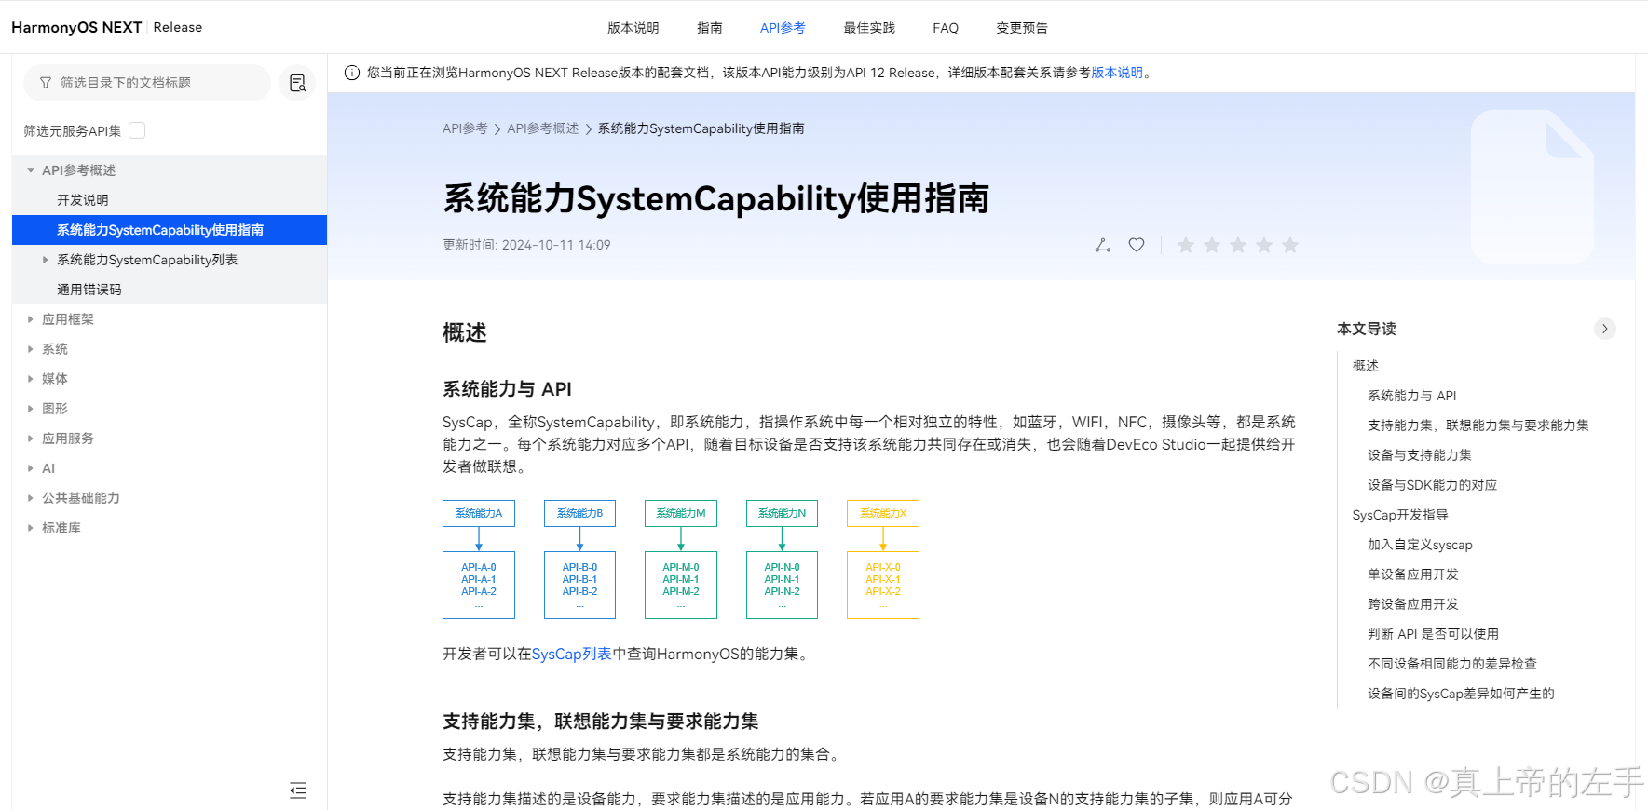Click the info icon in the notice banner
The image size is (1648, 810).
coord(352,73)
